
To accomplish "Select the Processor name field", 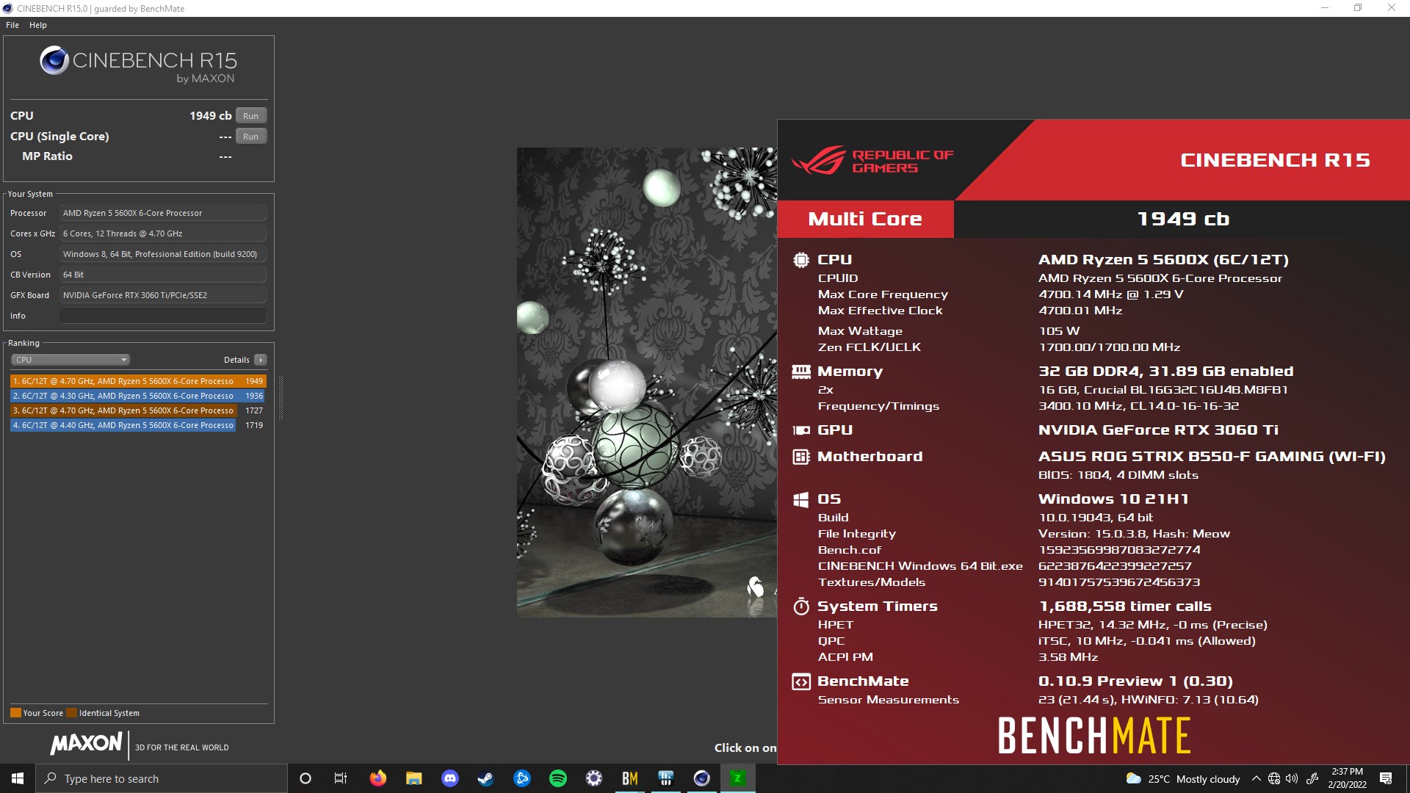I will tap(162, 213).
